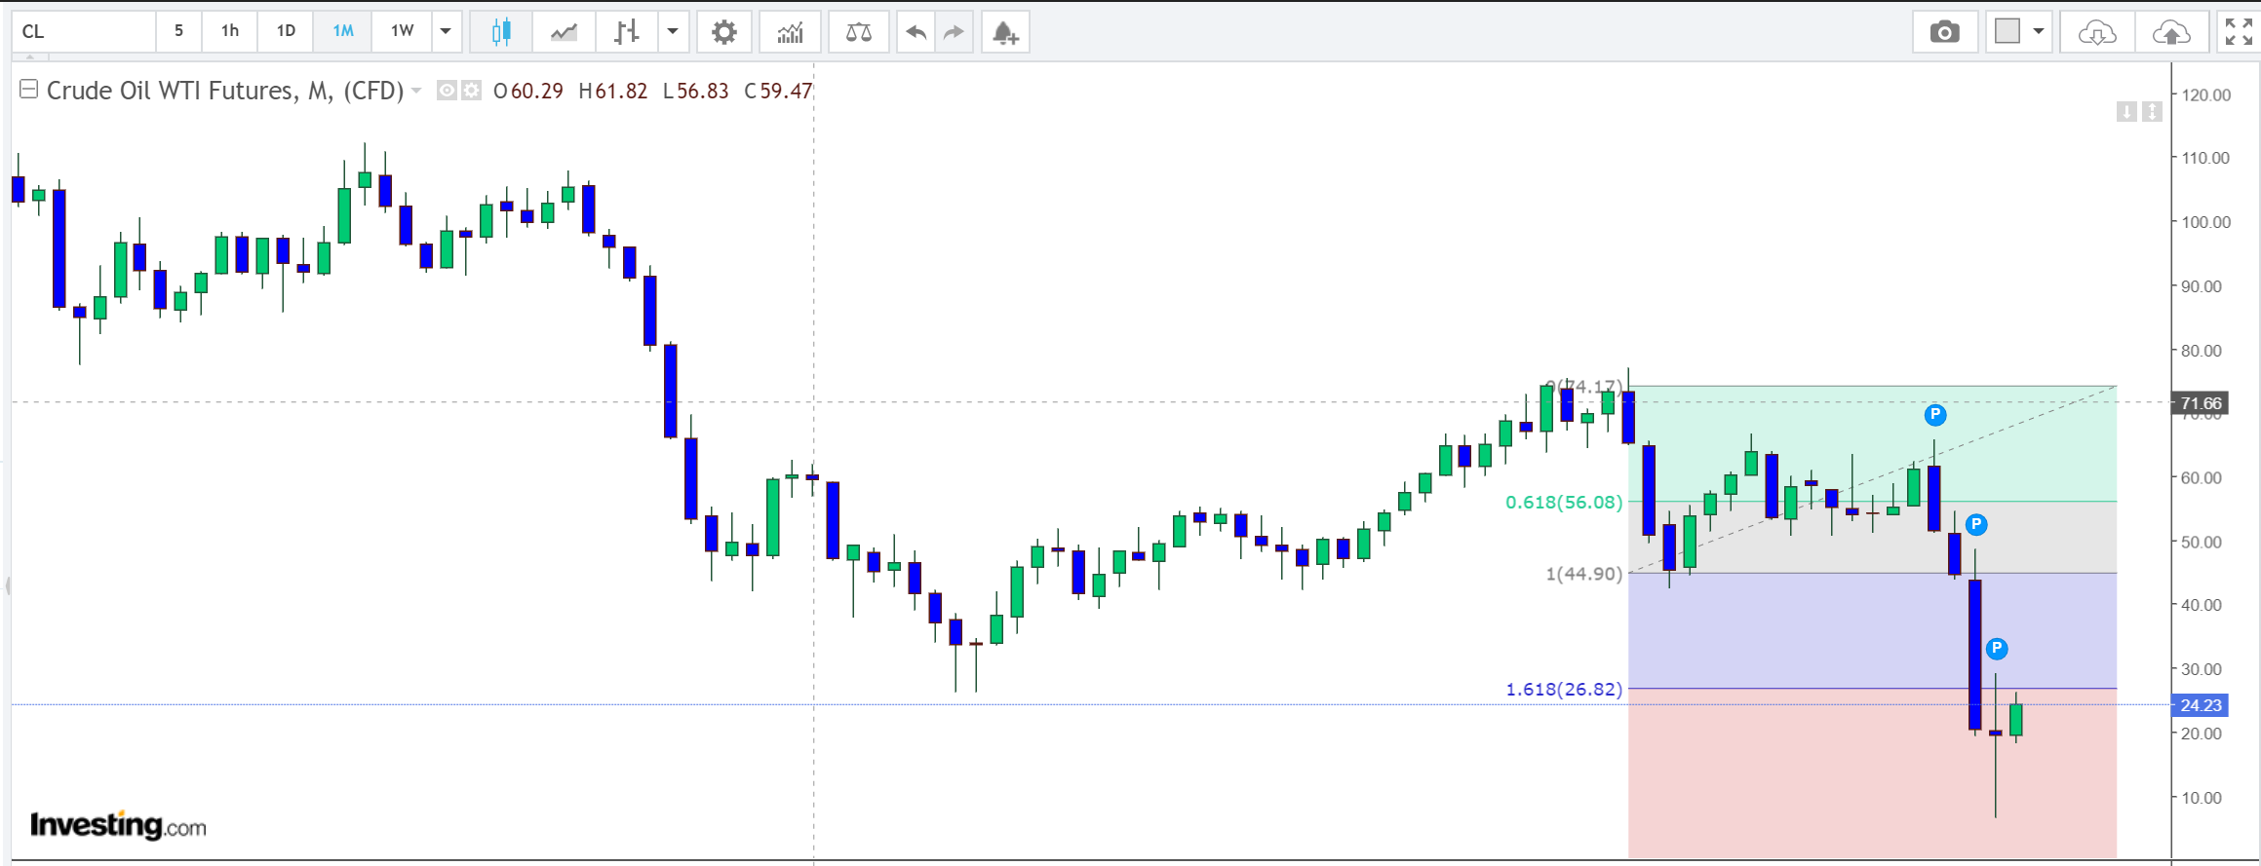The height and width of the screenshot is (866, 2261).
Task: Click the 71.66 crosshair price label
Action: [2201, 403]
